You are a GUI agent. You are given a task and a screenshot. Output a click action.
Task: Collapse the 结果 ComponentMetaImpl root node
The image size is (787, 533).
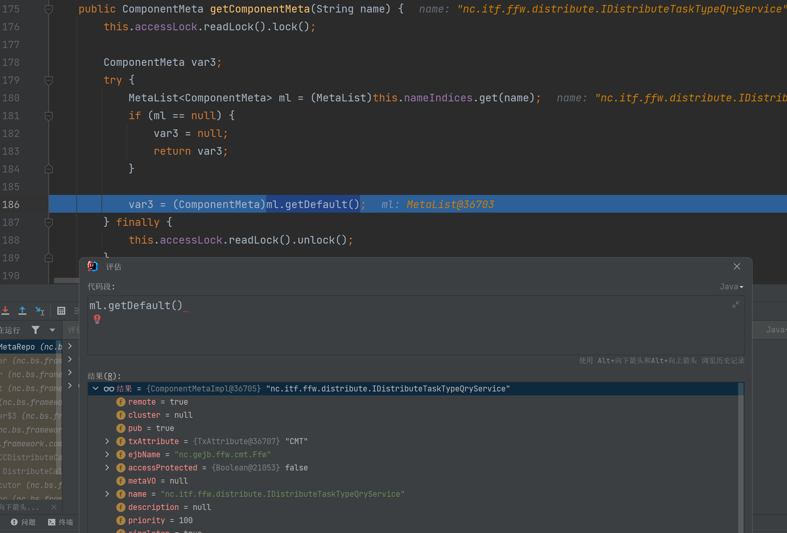tap(96, 388)
